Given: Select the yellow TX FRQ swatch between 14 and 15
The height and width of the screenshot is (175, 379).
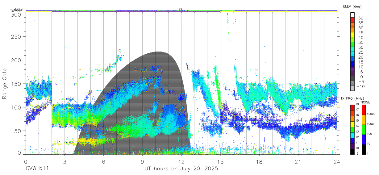Looking at the screenshot, I should 352,123.
